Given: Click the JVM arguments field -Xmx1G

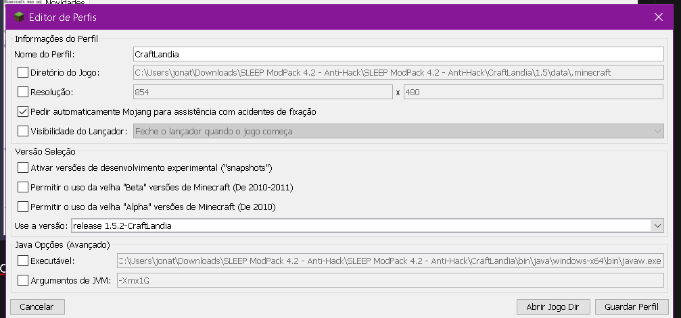Looking at the screenshot, I should pos(390,280).
